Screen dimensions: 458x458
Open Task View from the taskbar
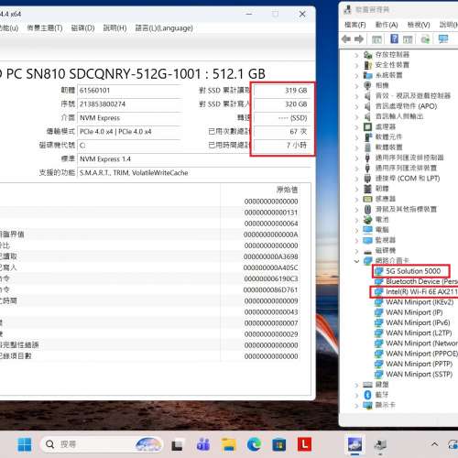coord(177,445)
